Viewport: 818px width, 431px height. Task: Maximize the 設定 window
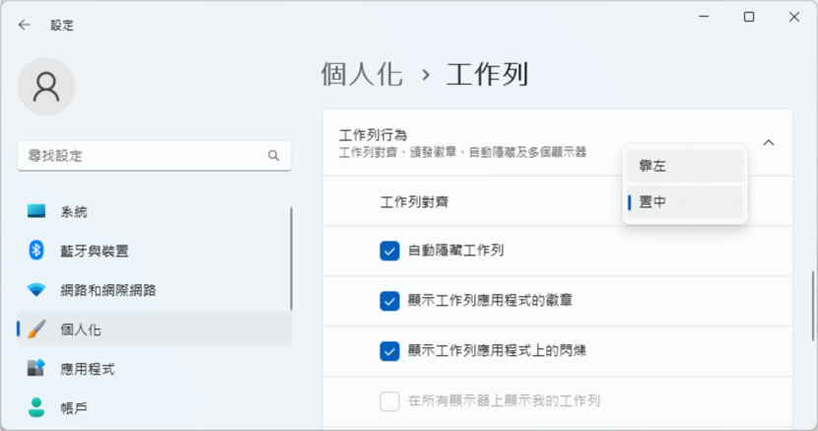[x=749, y=17]
